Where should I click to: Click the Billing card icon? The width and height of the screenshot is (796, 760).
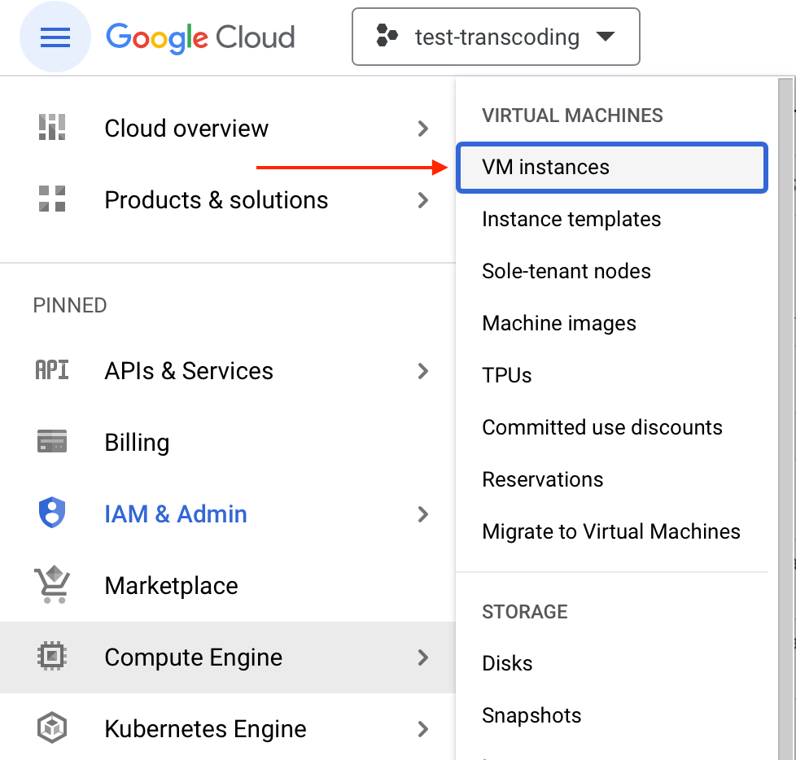click(x=52, y=441)
